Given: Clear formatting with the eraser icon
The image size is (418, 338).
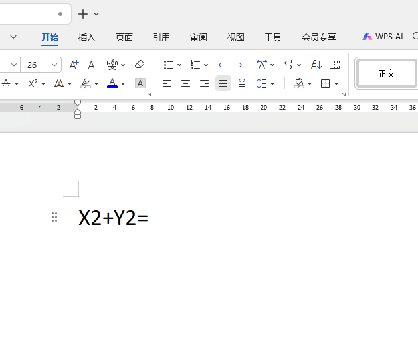Looking at the screenshot, I should [140, 65].
